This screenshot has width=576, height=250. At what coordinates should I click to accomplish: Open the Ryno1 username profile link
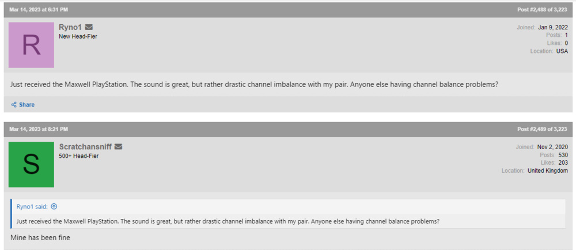click(x=70, y=27)
